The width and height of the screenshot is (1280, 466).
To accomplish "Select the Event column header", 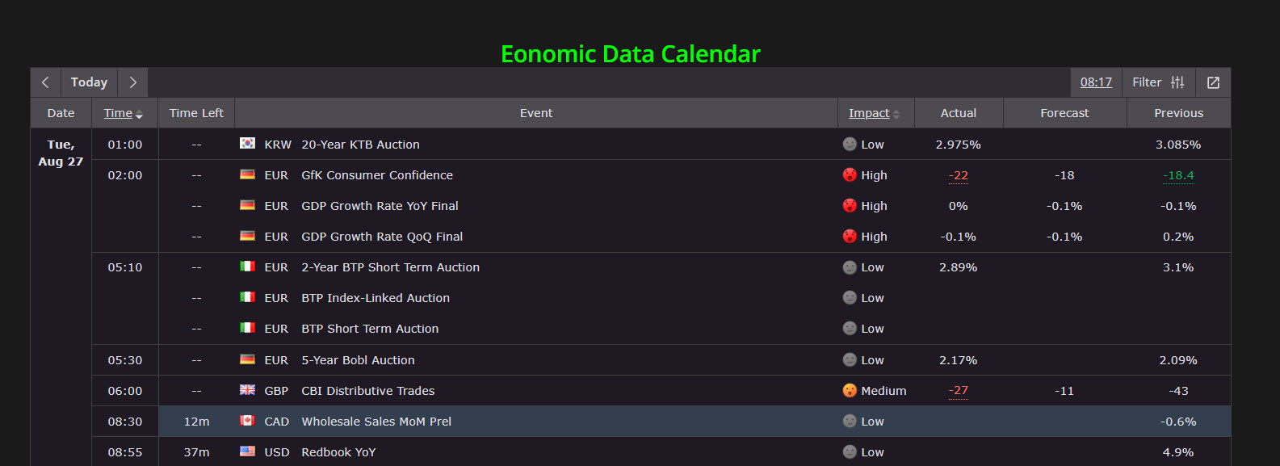I will pyautogui.click(x=535, y=112).
